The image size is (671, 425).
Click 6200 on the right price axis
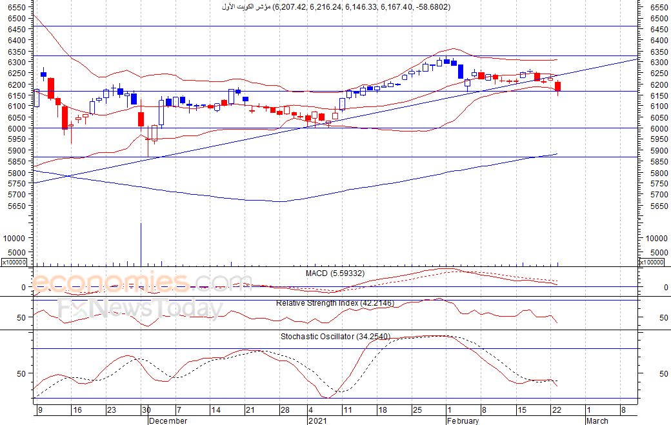pyautogui.click(x=659, y=84)
